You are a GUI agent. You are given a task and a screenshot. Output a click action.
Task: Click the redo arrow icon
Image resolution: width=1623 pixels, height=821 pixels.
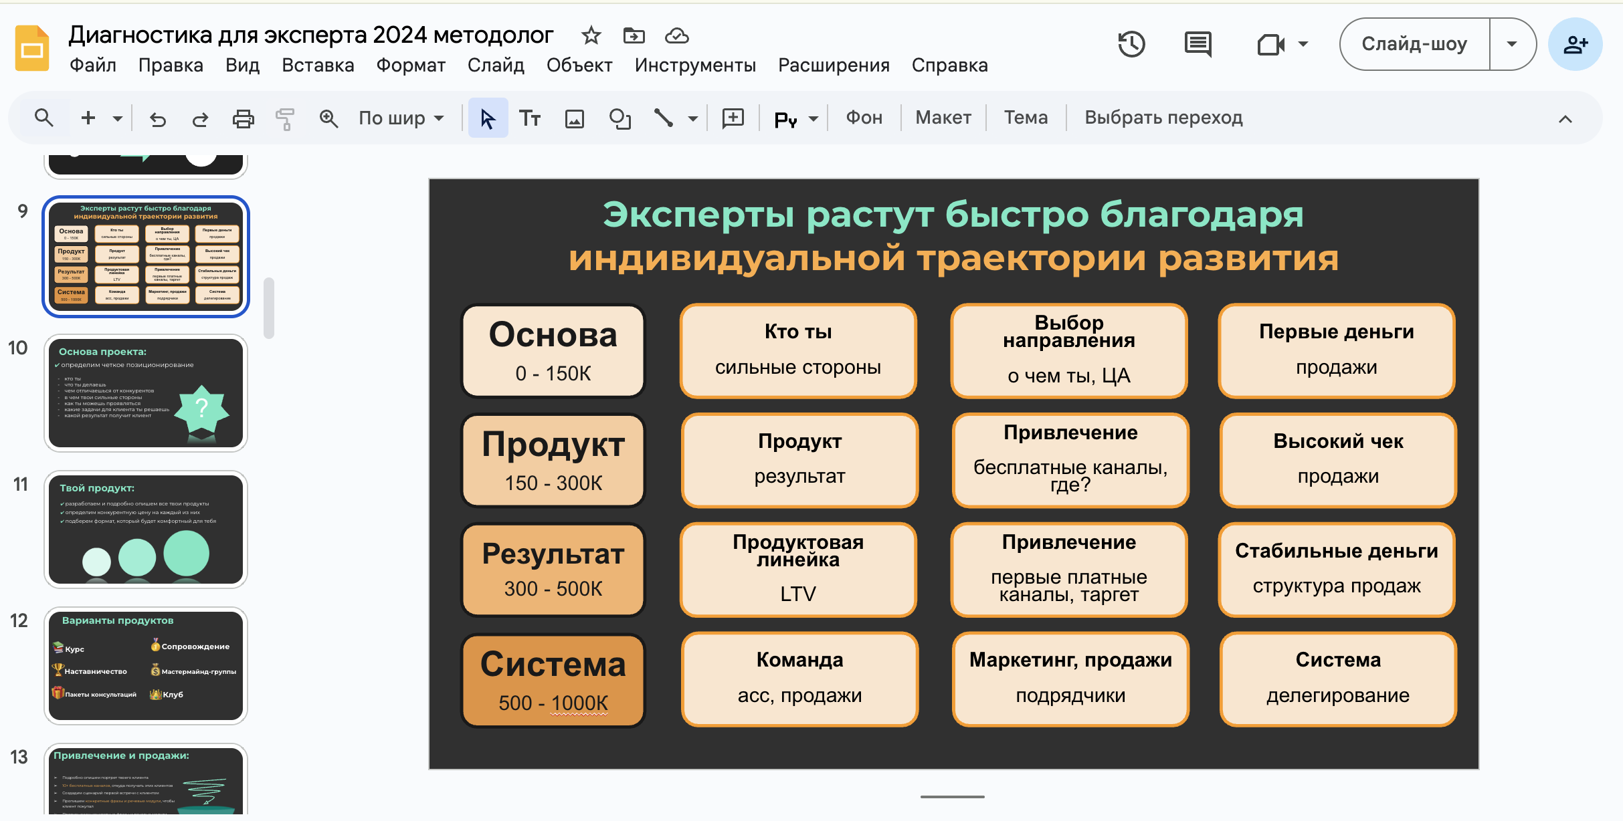click(x=200, y=119)
